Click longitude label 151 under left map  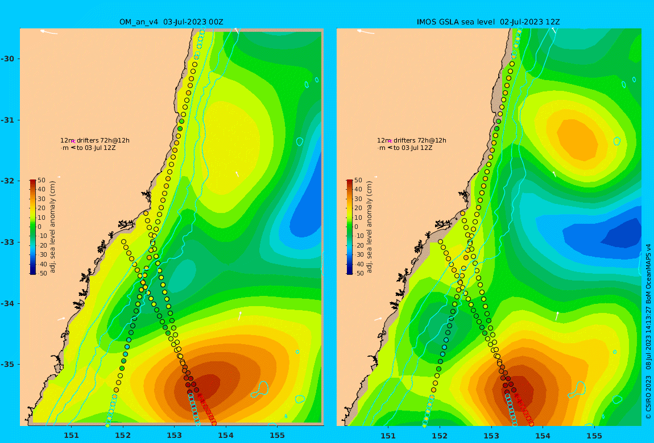[71, 436]
